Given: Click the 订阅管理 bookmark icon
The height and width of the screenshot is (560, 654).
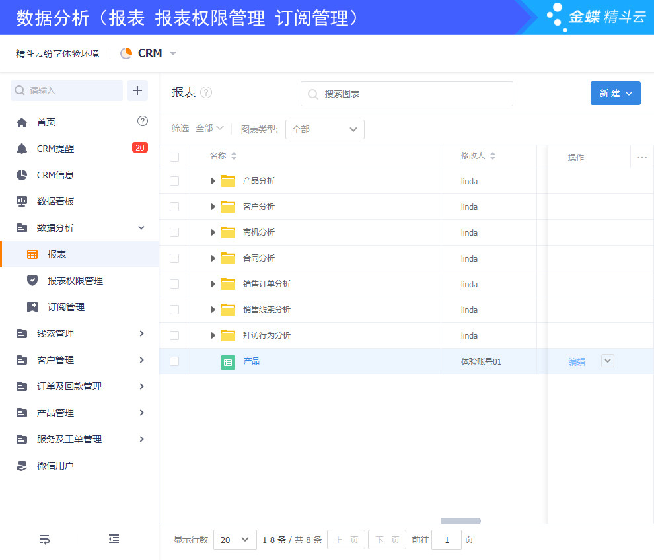Looking at the screenshot, I should tap(32, 307).
